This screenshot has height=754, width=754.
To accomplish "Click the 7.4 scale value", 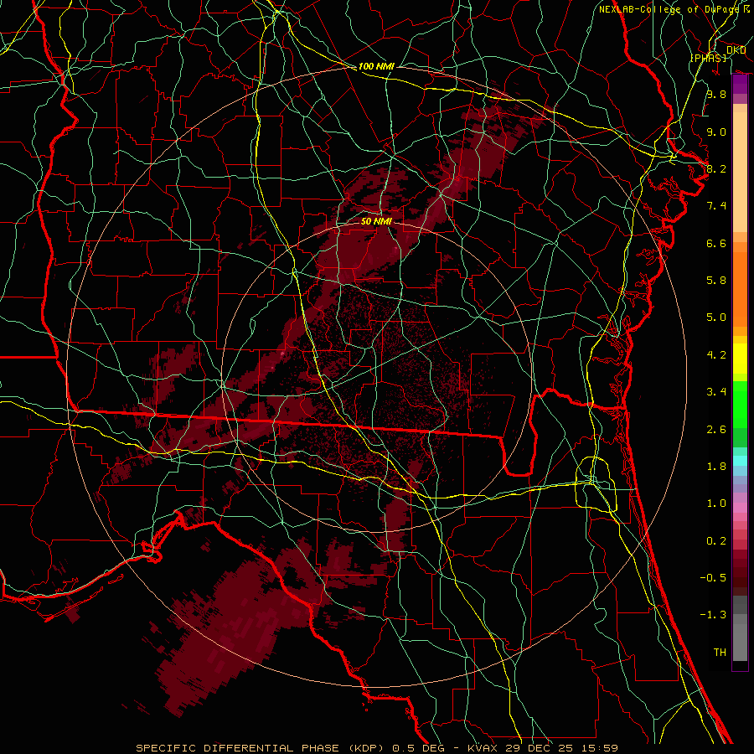I will pos(716,206).
